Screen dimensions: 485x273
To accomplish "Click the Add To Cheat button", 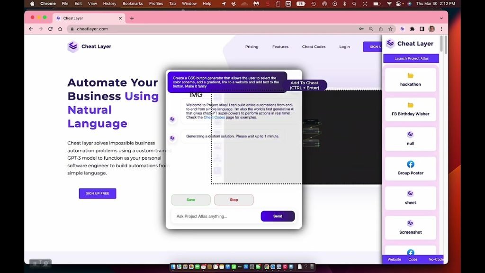I will point(305,85).
